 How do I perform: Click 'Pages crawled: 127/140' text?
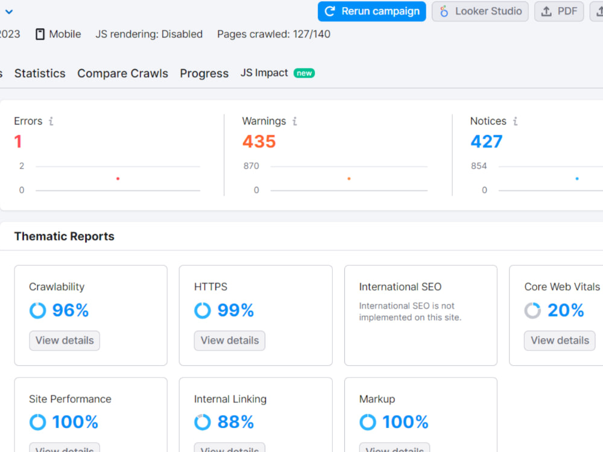point(274,34)
